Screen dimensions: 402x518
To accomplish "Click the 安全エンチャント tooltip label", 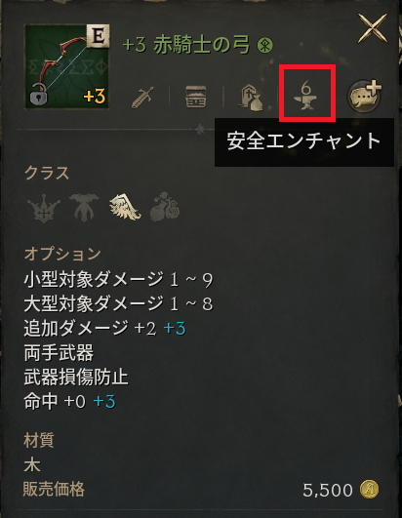I will [x=304, y=141].
